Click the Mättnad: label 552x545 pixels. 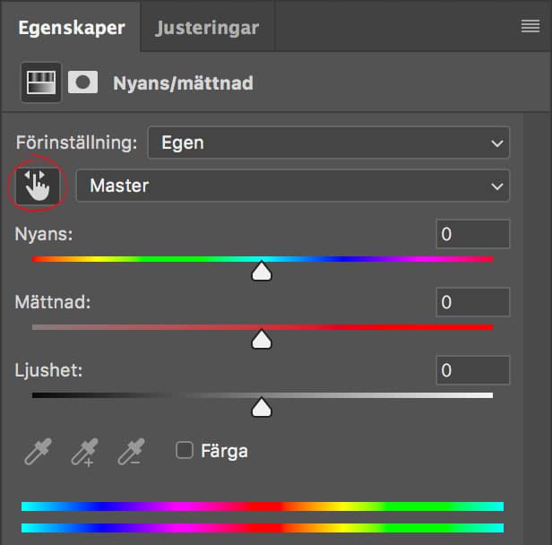point(53,302)
